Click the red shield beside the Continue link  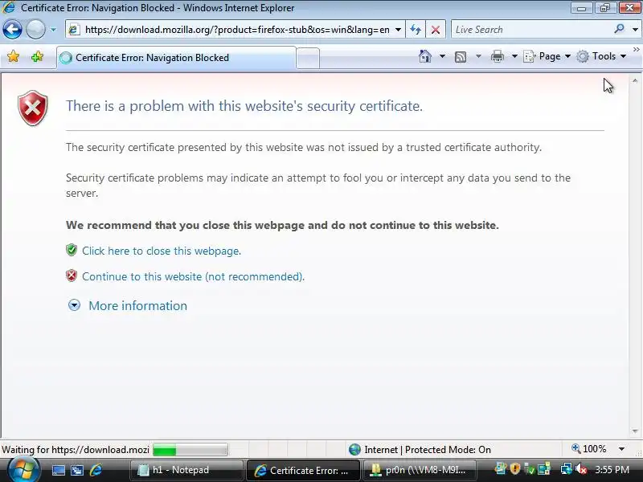[72, 276]
